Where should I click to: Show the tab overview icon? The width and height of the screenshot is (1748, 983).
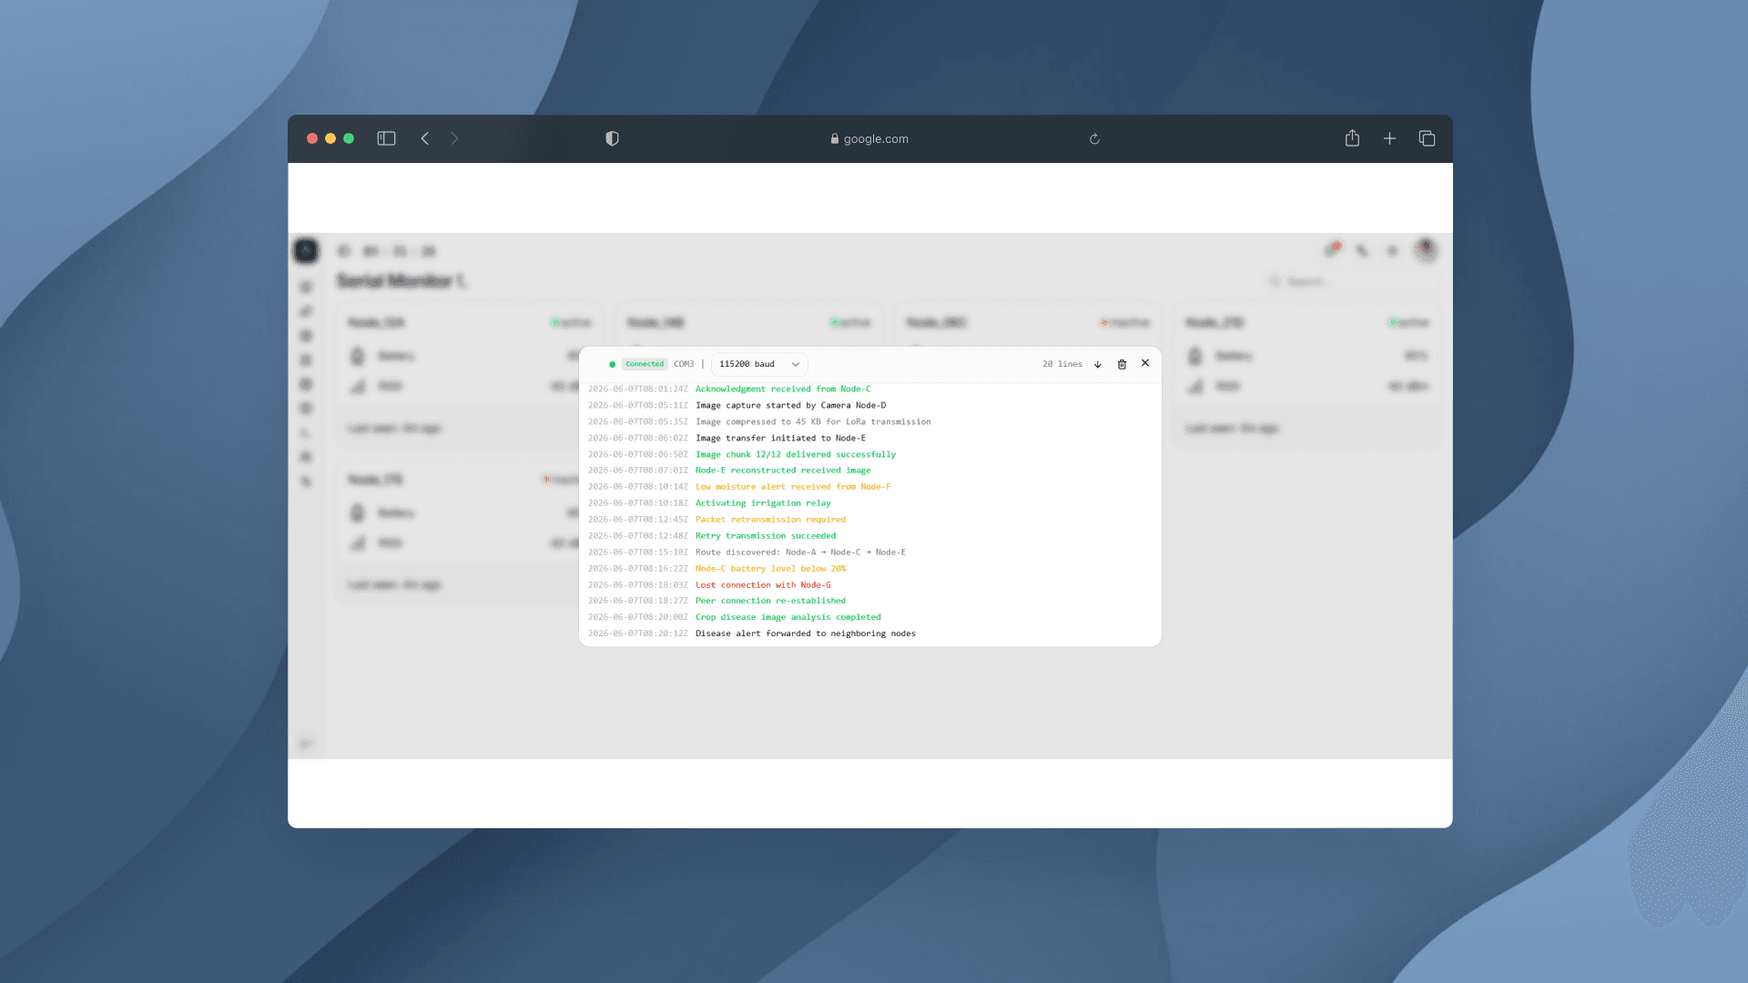click(x=1427, y=138)
